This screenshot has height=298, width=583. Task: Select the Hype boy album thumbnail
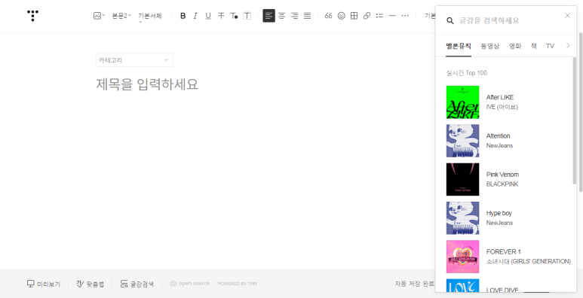click(x=462, y=218)
